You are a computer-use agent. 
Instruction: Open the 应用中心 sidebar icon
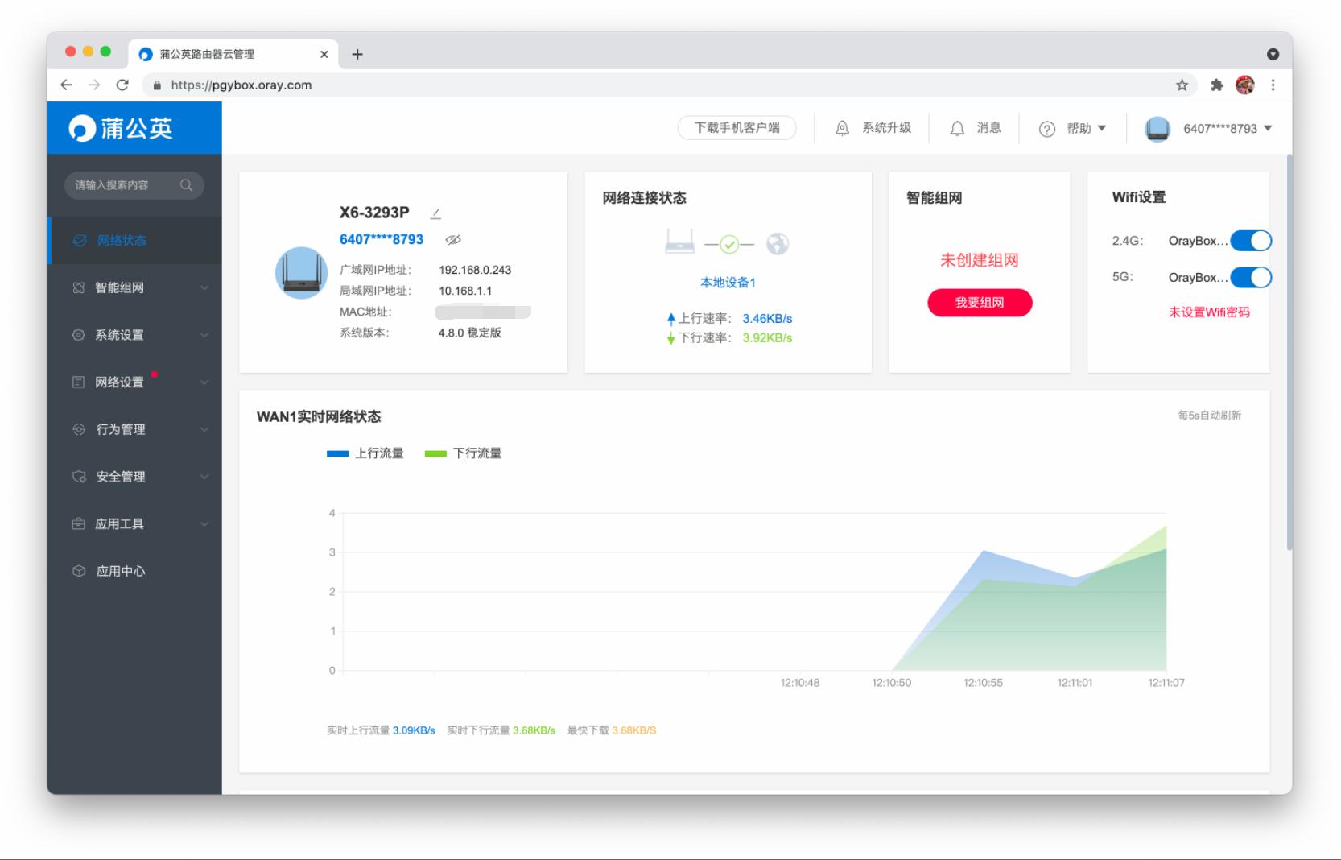point(78,571)
